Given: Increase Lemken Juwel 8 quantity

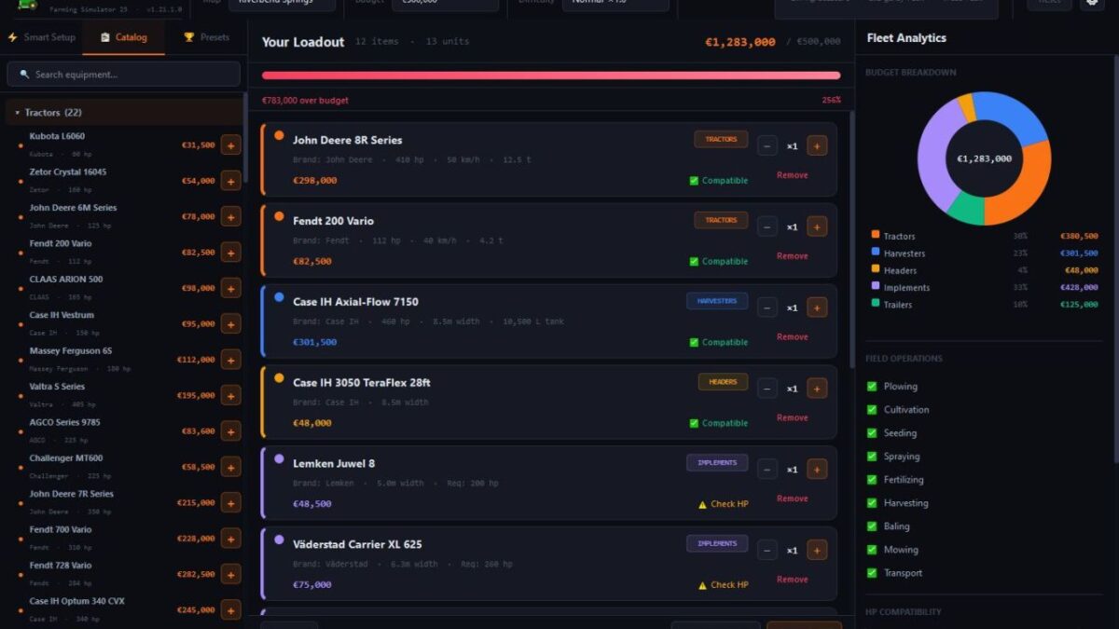Looking at the screenshot, I should coord(817,470).
